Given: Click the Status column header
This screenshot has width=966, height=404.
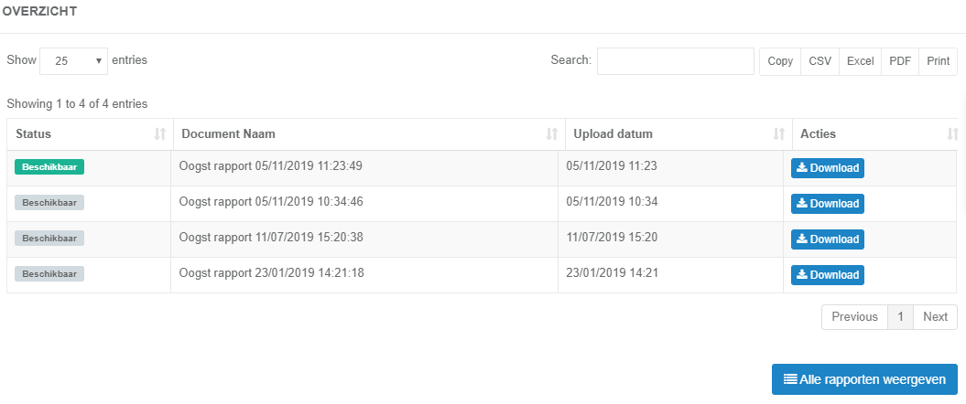Looking at the screenshot, I should click(x=90, y=134).
